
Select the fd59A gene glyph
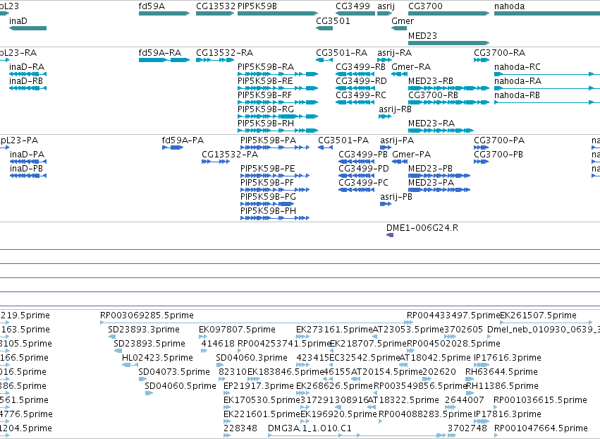tap(164, 13)
